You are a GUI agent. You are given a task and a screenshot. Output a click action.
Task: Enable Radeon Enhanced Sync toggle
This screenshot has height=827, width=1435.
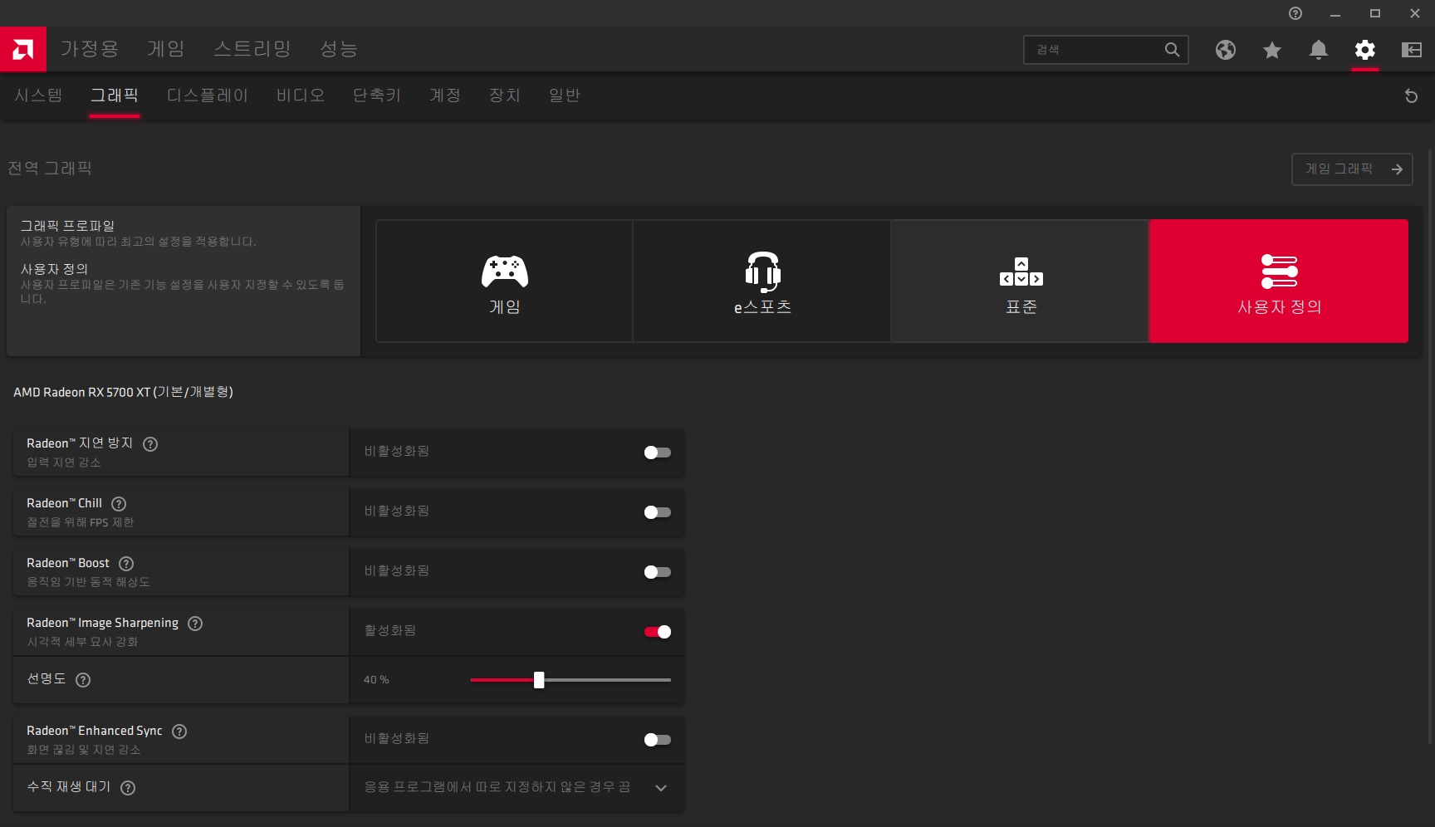pos(657,740)
